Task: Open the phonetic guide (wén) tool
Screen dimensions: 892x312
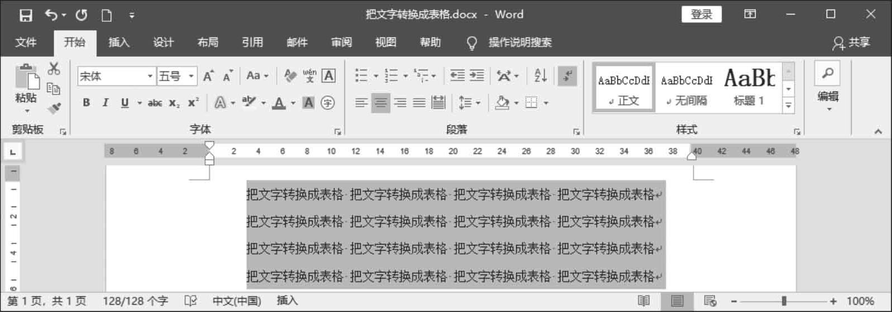Action: pos(309,75)
